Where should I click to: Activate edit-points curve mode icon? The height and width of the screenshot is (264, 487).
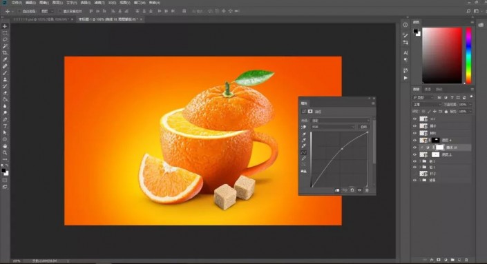click(304, 152)
